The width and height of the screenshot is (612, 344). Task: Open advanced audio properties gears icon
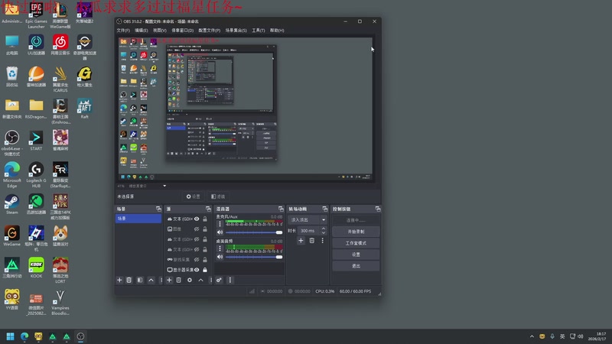pyautogui.click(x=219, y=280)
